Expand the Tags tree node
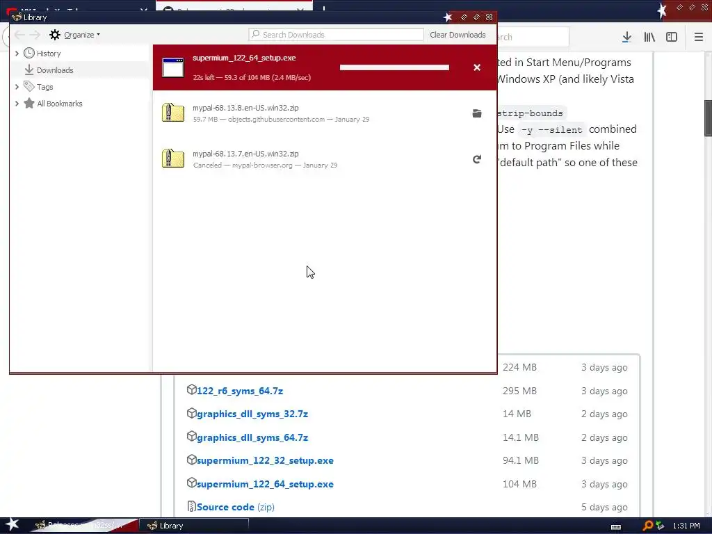This screenshot has width=712, height=534. tap(17, 86)
